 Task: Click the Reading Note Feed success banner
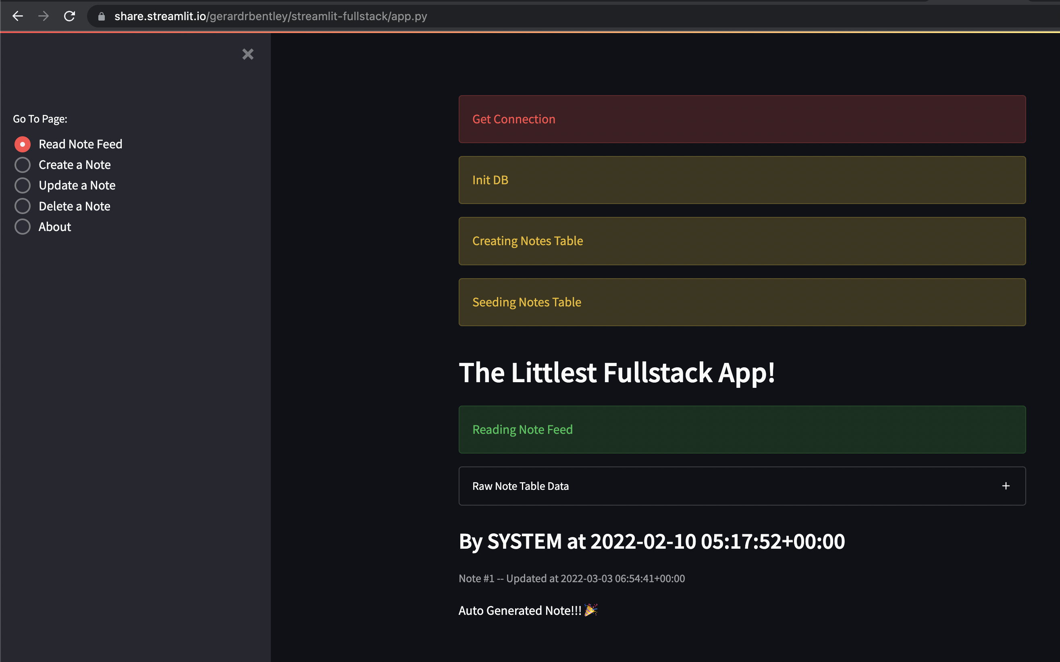coord(742,429)
